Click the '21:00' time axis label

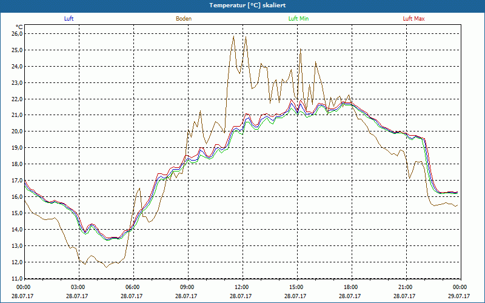pyautogui.click(x=404, y=287)
